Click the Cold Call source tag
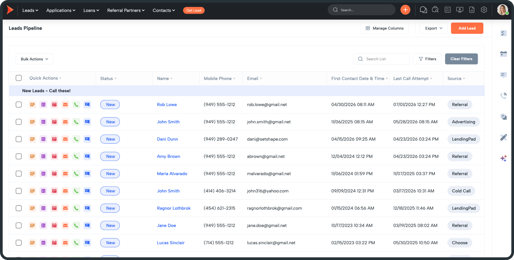This screenshot has height=260, width=514. coord(461,191)
